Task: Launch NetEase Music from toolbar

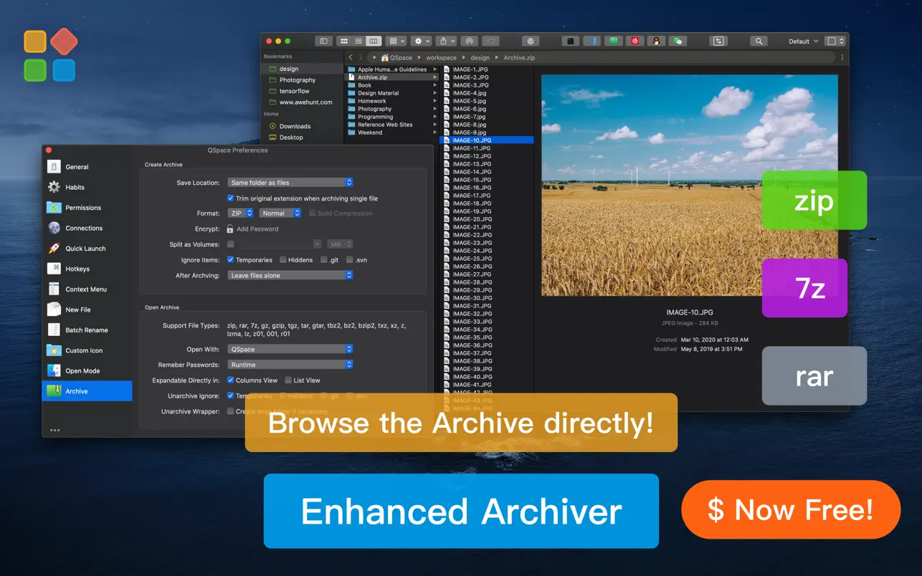Action: 635,42
